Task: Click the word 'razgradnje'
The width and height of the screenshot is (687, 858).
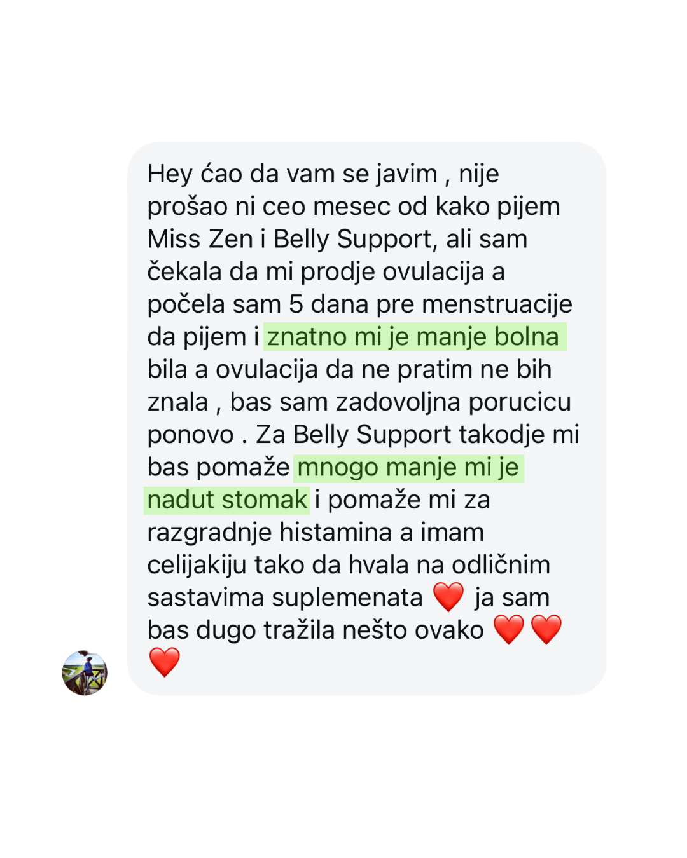Action: pyautogui.click(x=210, y=533)
